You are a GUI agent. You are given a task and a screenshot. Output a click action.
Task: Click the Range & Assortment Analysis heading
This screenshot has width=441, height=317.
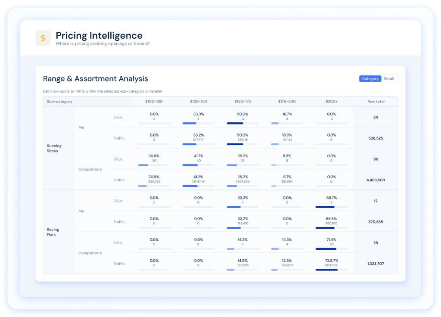coord(95,79)
